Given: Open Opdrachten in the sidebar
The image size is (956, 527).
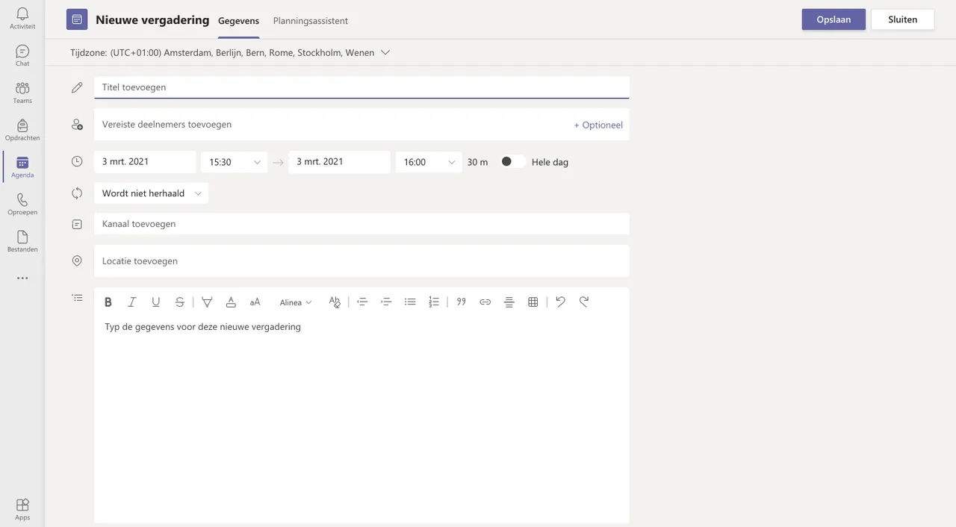Looking at the screenshot, I should pyautogui.click(x=22, y=131).
